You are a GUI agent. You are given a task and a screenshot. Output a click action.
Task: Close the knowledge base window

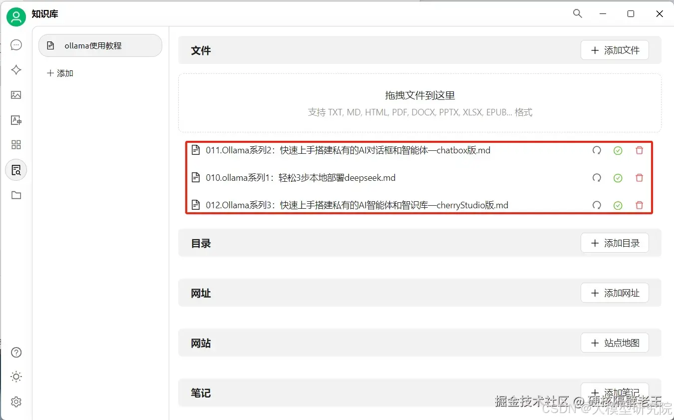coord(660,14)
